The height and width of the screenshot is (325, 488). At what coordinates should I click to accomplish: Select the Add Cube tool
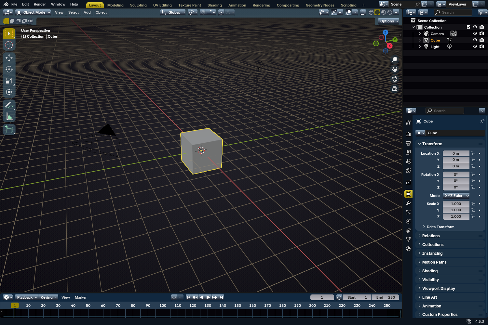pos(9,130)
